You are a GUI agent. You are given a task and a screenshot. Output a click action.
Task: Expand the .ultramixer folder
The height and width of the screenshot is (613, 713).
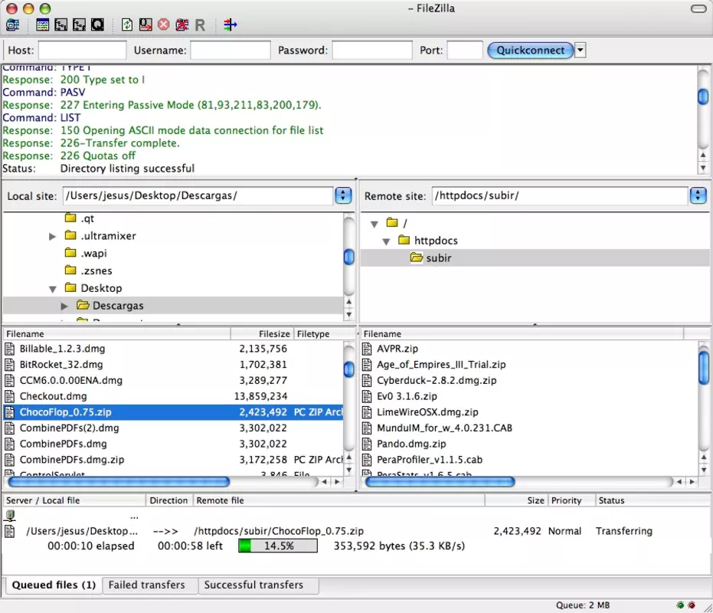pos(52,236)
